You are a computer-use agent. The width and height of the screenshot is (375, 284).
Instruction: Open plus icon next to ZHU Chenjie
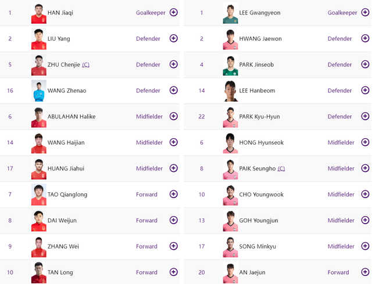(173, 64)
